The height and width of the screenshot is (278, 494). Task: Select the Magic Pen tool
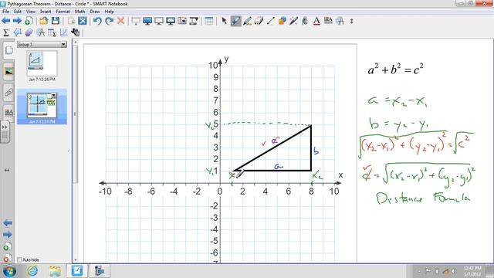293,21
